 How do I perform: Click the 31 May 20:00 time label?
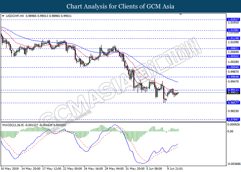point(135,169)
